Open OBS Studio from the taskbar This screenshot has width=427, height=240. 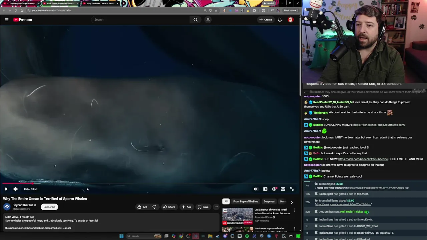(x=188, y=236)
